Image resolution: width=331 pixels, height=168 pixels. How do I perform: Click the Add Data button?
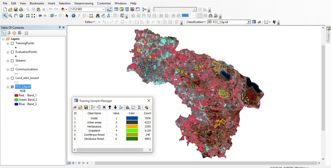(63, 9)
